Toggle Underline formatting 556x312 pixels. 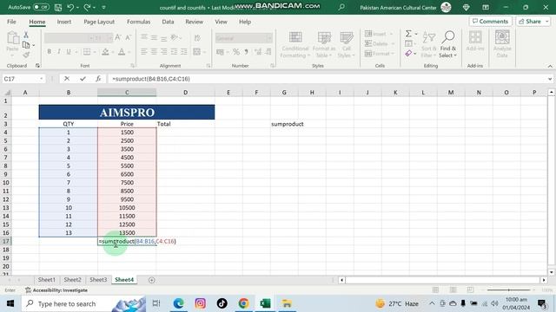pyautogui.click(x=69, y=52)
